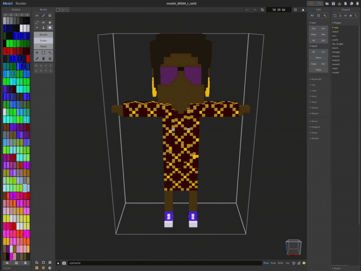Image resolution: width=361 pixels, height=271 pixels.
Task: Switch camera to Free mode
Action: [273, 263]
